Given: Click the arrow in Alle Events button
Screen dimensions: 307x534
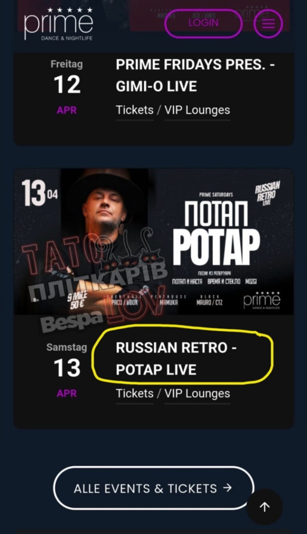Looking at the screenshot, I should click(x=227, y=488).
